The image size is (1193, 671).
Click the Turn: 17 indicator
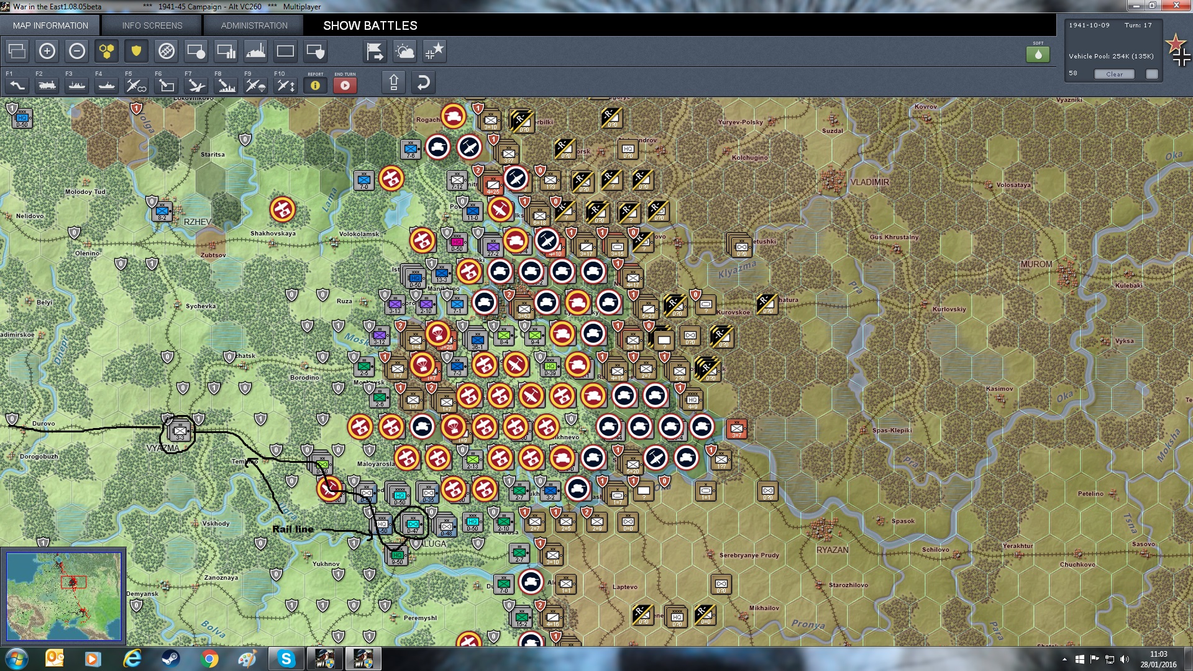pos(1138,25)
